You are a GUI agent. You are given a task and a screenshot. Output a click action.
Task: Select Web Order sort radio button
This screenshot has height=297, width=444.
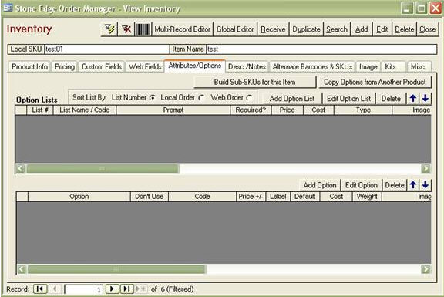pyautogui.click(x=250, y=98)
